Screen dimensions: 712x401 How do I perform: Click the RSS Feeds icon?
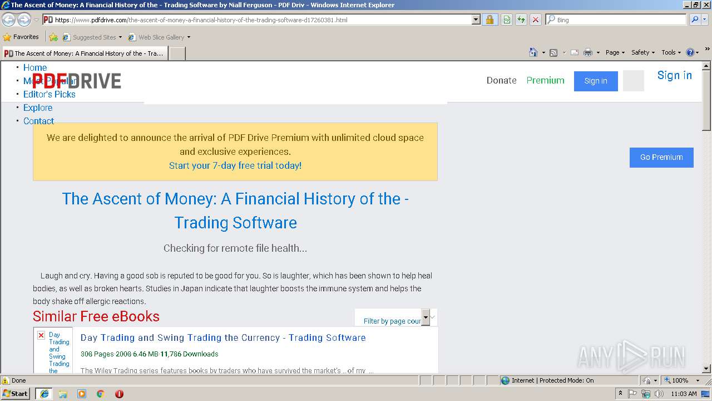(x=553, y=52)
